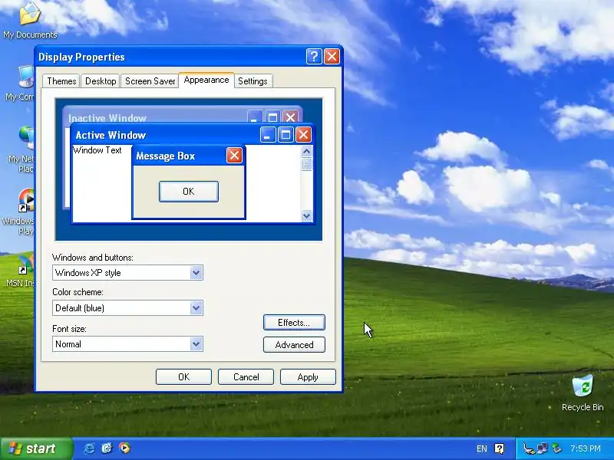Click OK in Display Properties dialog footer
The width and height of the screenshot is (614, 460).
(x=183, y=376)
